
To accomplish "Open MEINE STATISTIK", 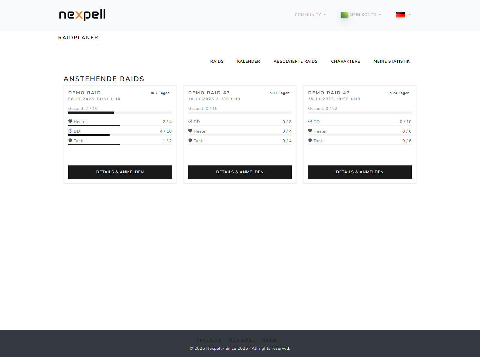I will pos(391,61).
